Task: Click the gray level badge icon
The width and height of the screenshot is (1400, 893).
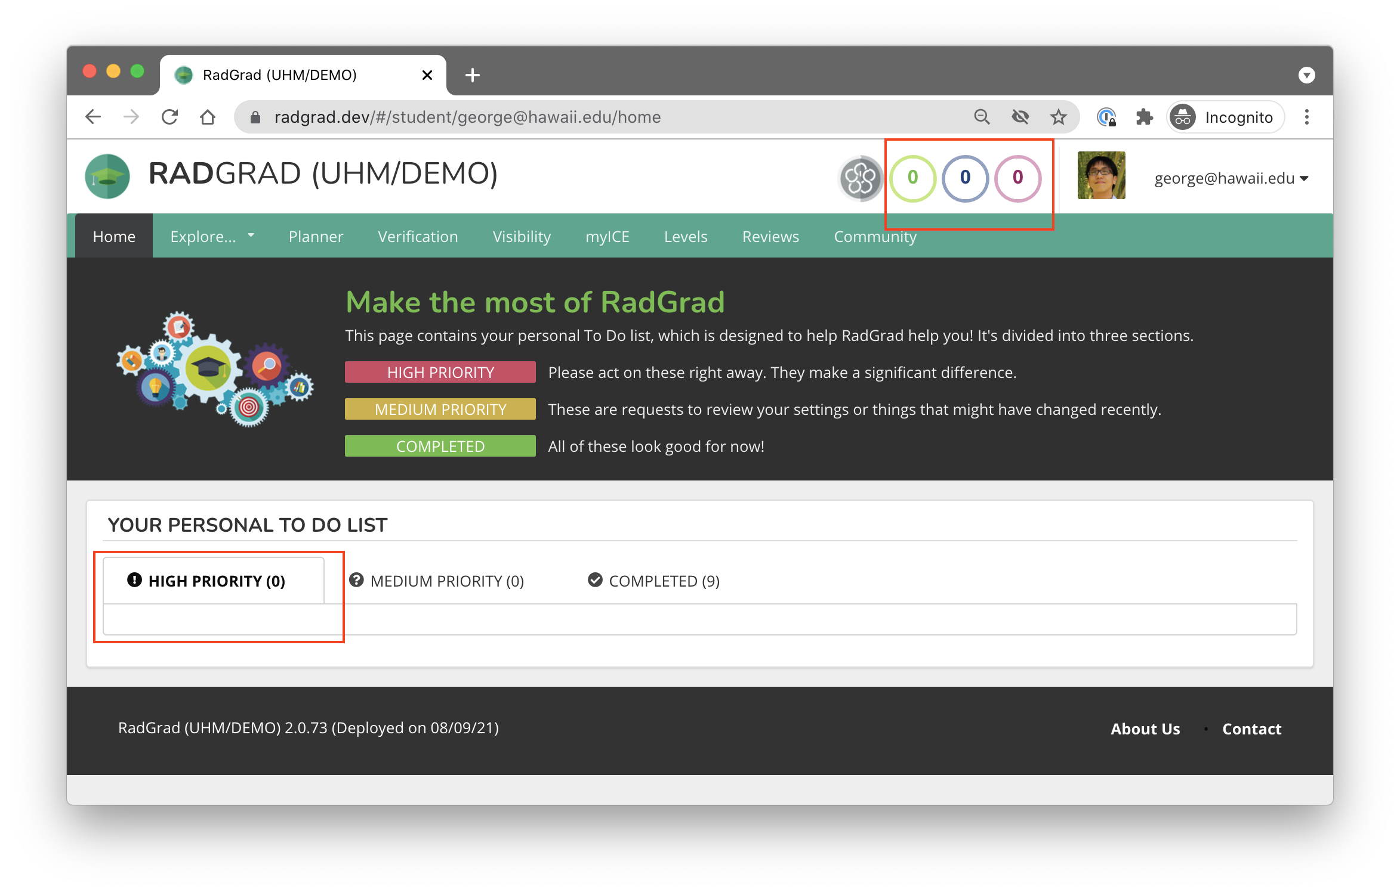Action: [860, 178]
